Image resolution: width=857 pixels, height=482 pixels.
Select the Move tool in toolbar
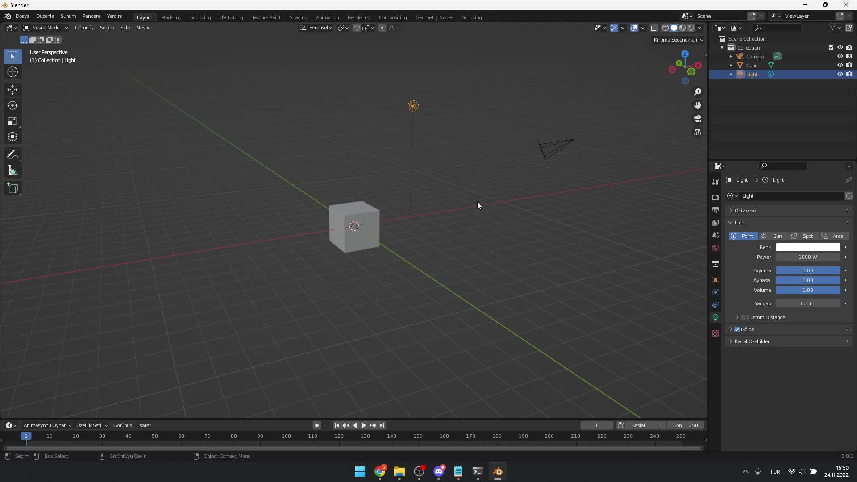[13, 88]
